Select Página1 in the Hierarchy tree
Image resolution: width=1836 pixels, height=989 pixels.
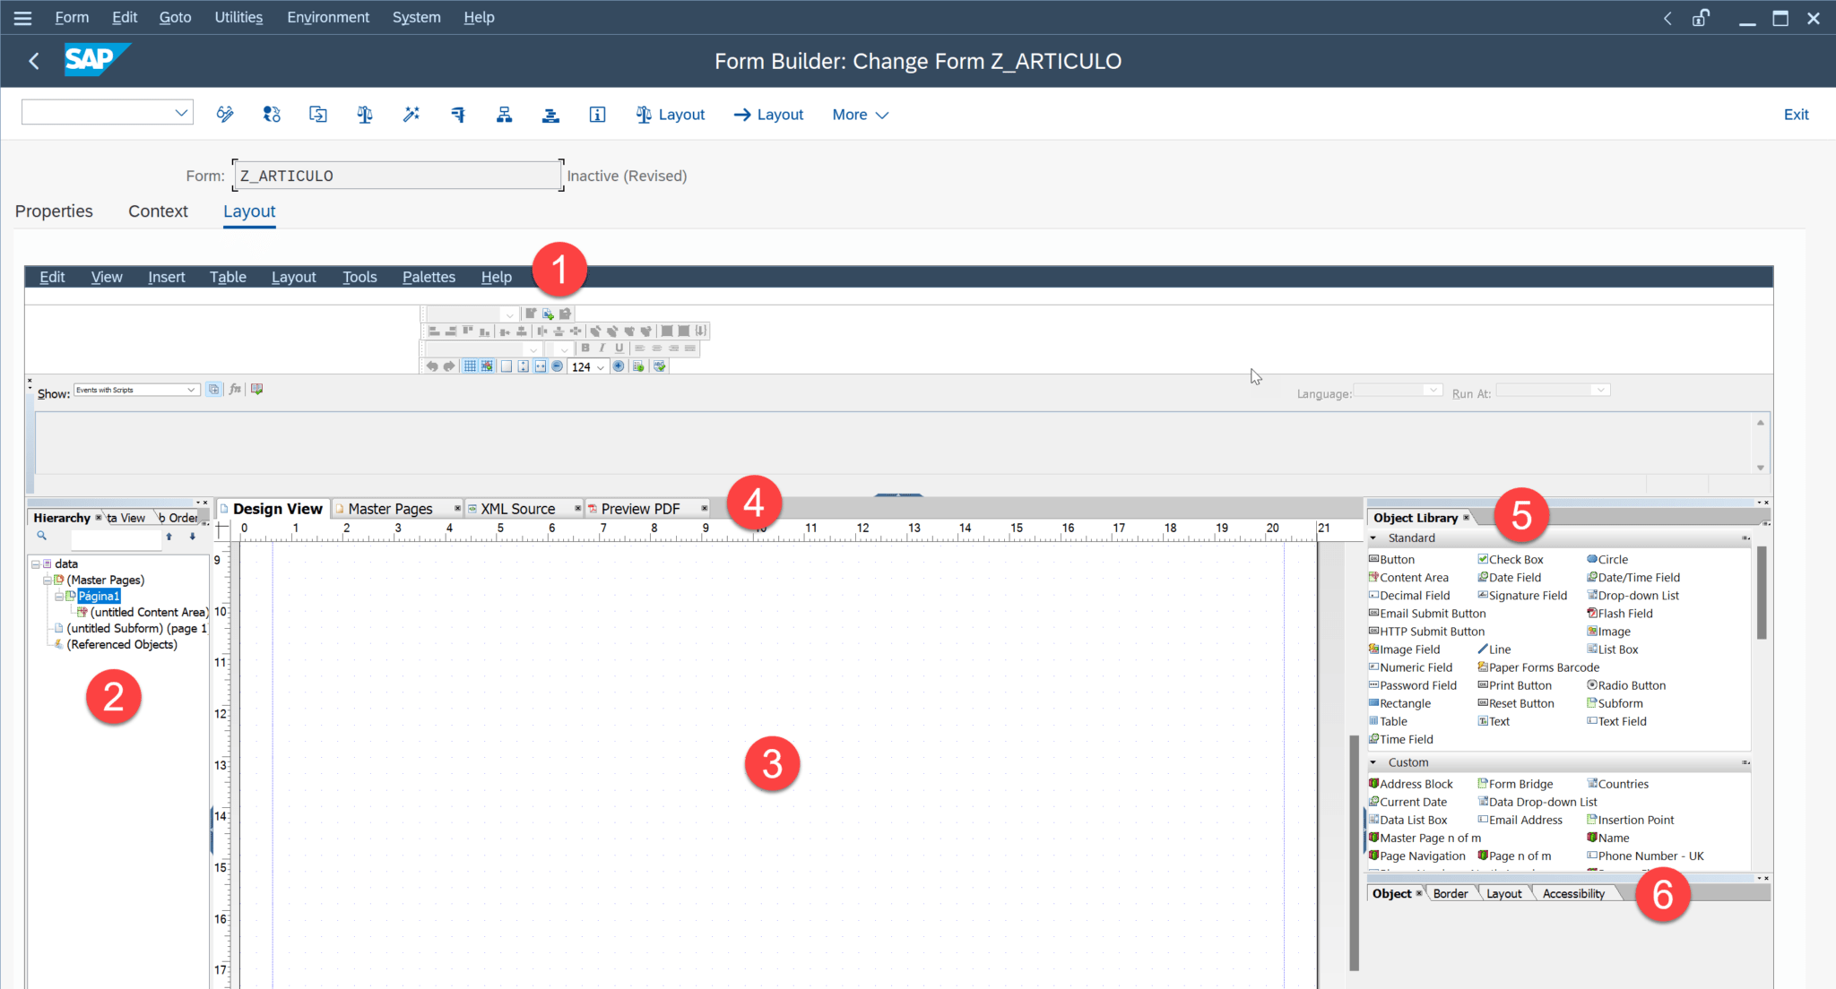pos(100,596)
